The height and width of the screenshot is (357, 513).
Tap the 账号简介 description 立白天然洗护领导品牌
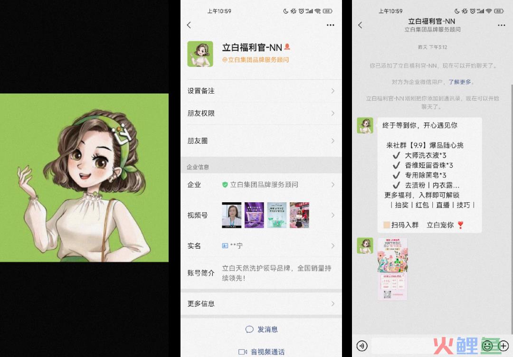(277, 273)
